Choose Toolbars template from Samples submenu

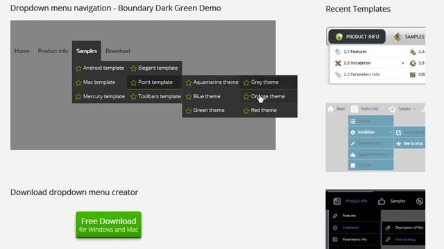(155, 97)
